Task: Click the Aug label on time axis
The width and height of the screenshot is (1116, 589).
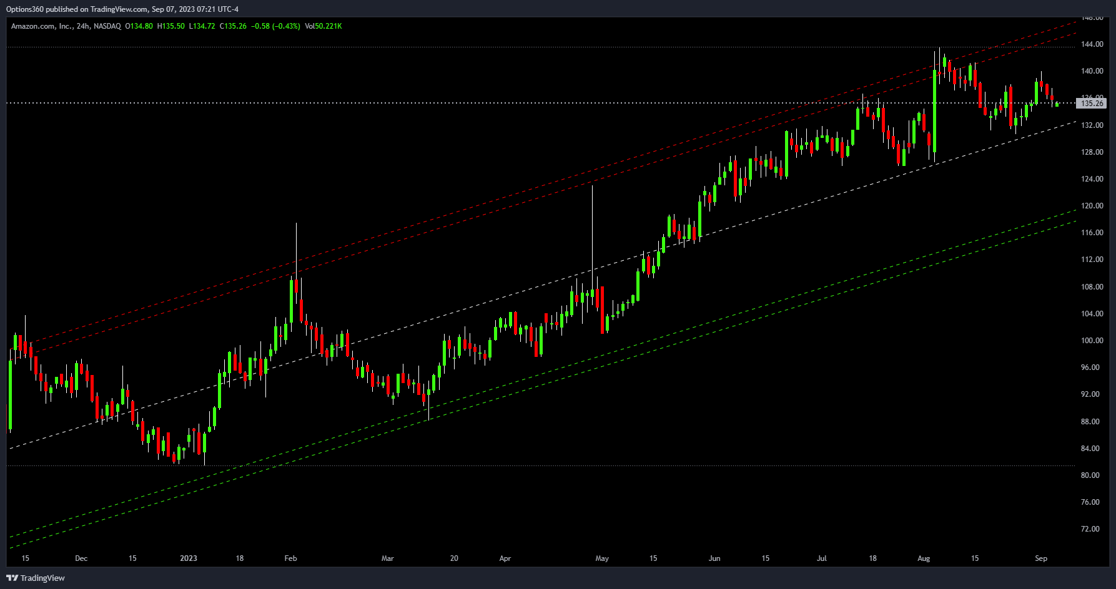Action: tap(924, 558)
